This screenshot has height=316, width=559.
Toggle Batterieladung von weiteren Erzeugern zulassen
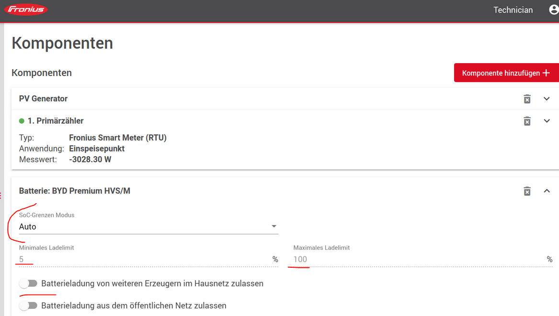pyautogui.click(x=29, y=283)
